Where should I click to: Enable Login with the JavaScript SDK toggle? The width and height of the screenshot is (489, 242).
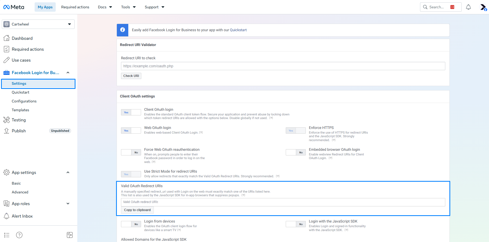coord(296,224)
